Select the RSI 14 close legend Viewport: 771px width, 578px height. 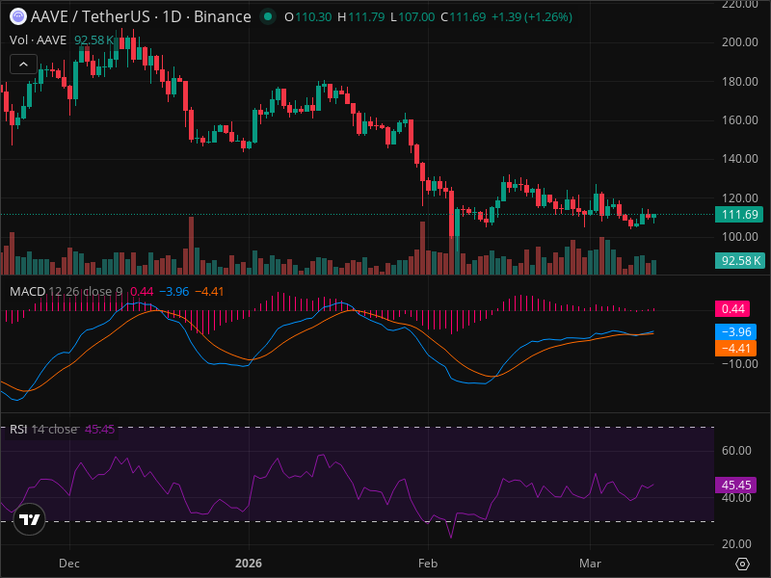tap(43, 429)
